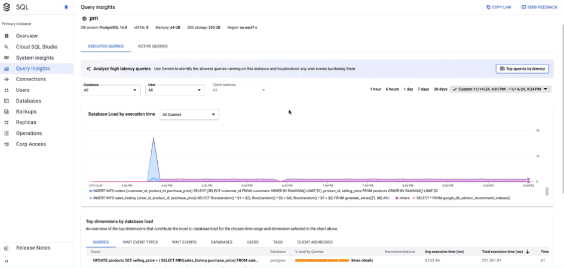Viewport: 564px width, 268px height.
Task: Click the Users icon in sidebar
Action: click(7, 90)
